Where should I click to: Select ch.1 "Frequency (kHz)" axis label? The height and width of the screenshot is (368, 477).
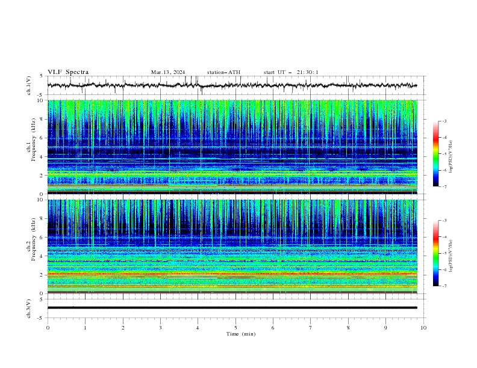[x=33, y=138]
